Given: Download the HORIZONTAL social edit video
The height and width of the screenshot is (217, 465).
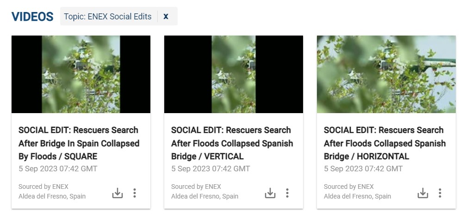Looking at the screenshot, I should coord(423,193).
